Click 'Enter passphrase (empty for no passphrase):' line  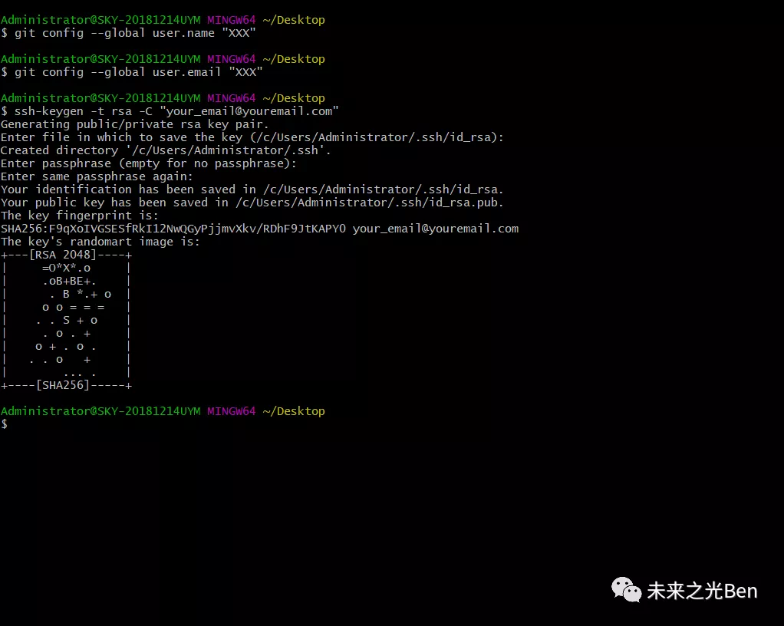pyautogui.click(x=149, y=163)
